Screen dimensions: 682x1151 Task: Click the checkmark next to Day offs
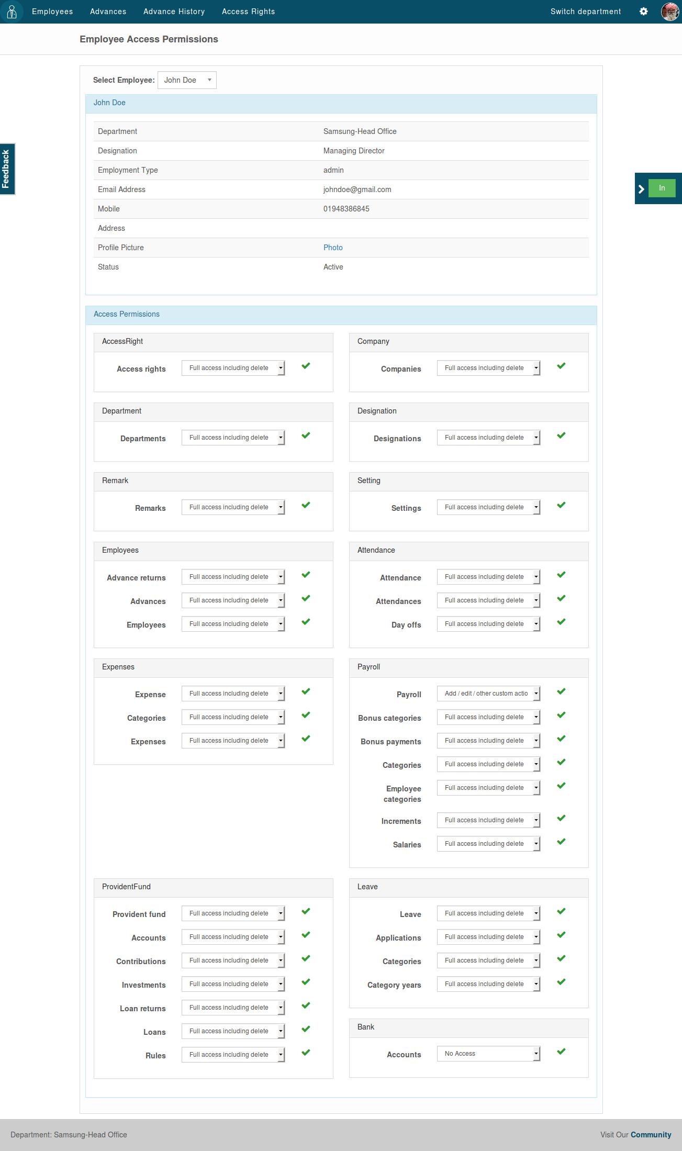pyautogui.click(x=561, y=622)
